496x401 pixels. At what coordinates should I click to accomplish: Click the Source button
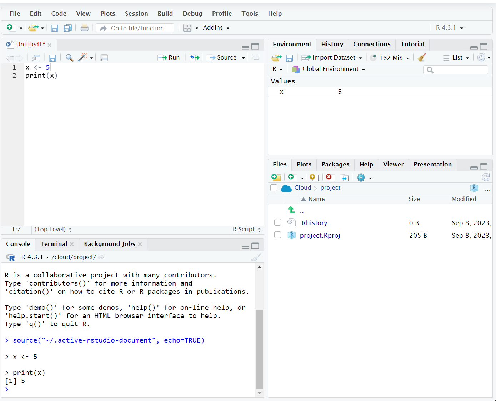pyautogui.click(x=222, y=58)
